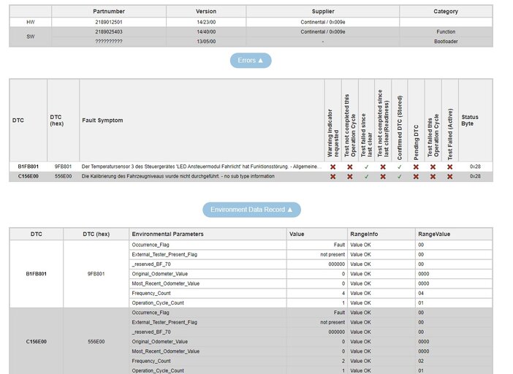Click the Test failed this Operation Cycle cross for C156E00

tap(433, 177)
